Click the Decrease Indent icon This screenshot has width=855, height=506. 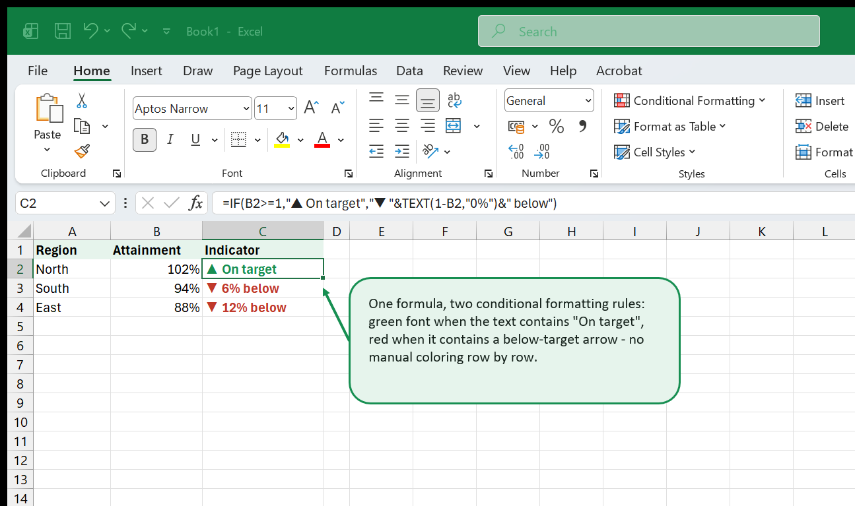point(376,152)
